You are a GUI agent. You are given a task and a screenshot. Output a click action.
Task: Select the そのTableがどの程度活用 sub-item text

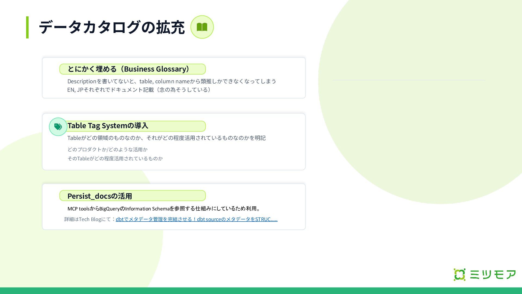click(115, 158)
